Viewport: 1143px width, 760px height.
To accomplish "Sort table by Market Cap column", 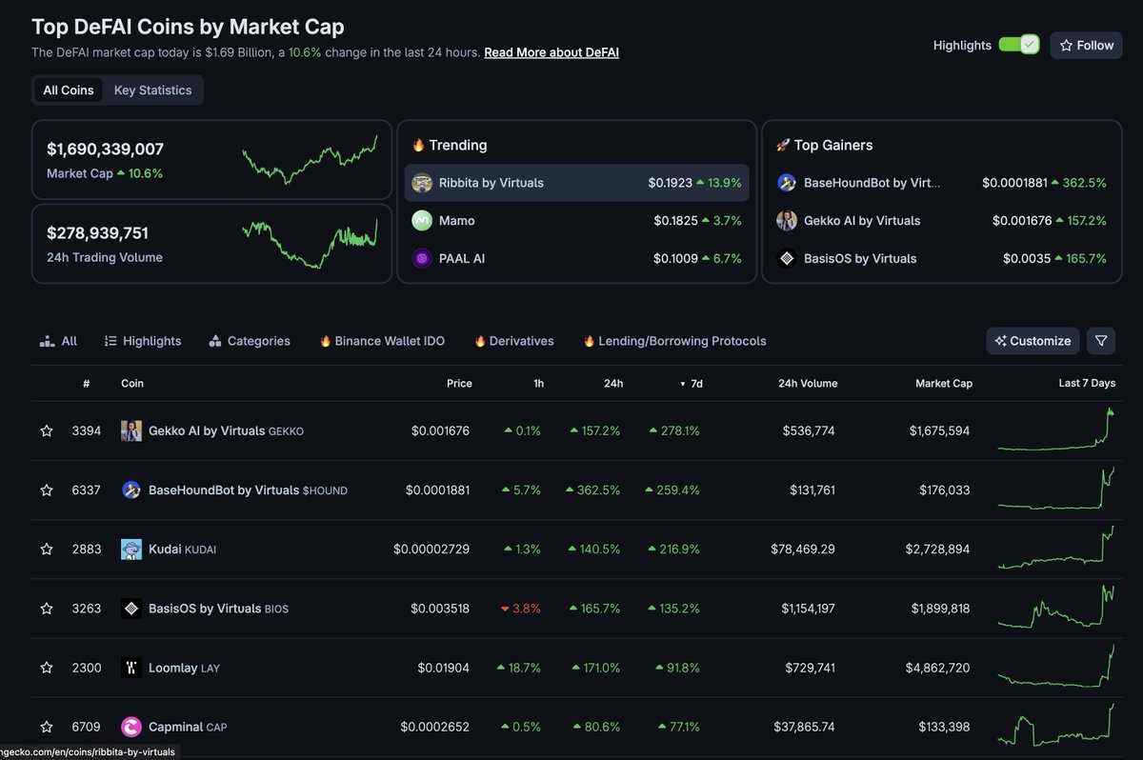I will pyautogui.click(x=944, y=384).
